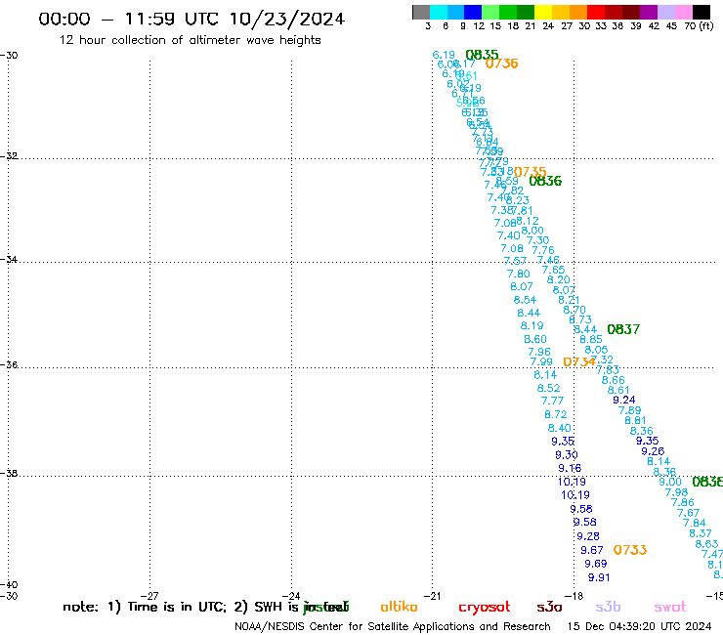723x635 pixels.
Task: Select the orange 0735 time marker
Action: coord(530,172)
